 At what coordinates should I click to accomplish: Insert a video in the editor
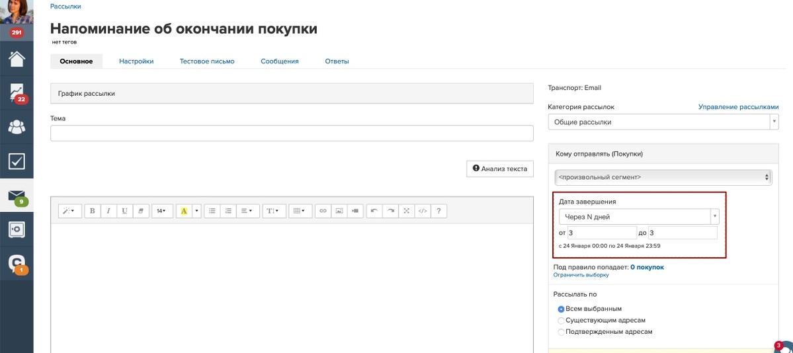[355, 211]
